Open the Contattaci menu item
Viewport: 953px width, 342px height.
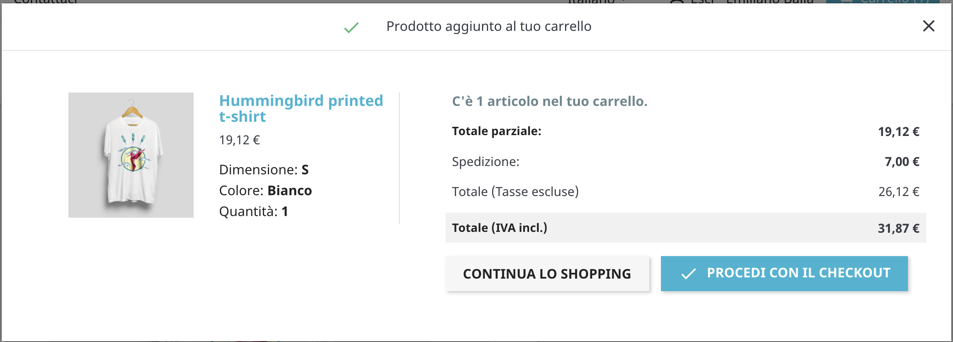[x=46, y=2]
